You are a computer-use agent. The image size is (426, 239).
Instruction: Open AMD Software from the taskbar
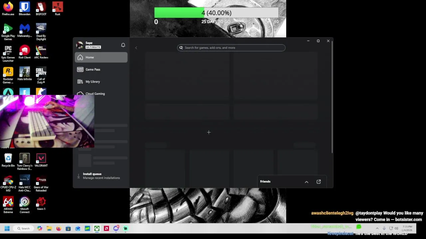tap(106, 229)
